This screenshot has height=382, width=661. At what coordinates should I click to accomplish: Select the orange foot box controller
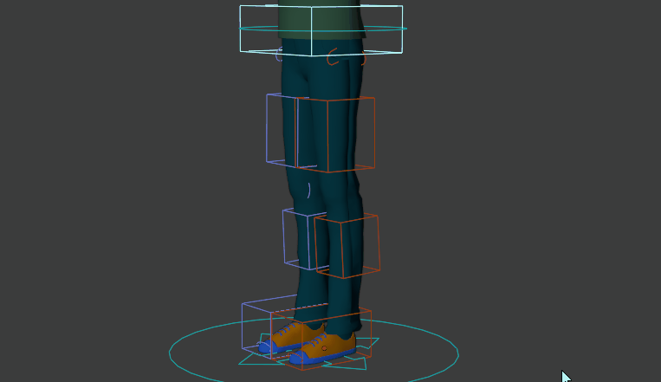(321, 339)
